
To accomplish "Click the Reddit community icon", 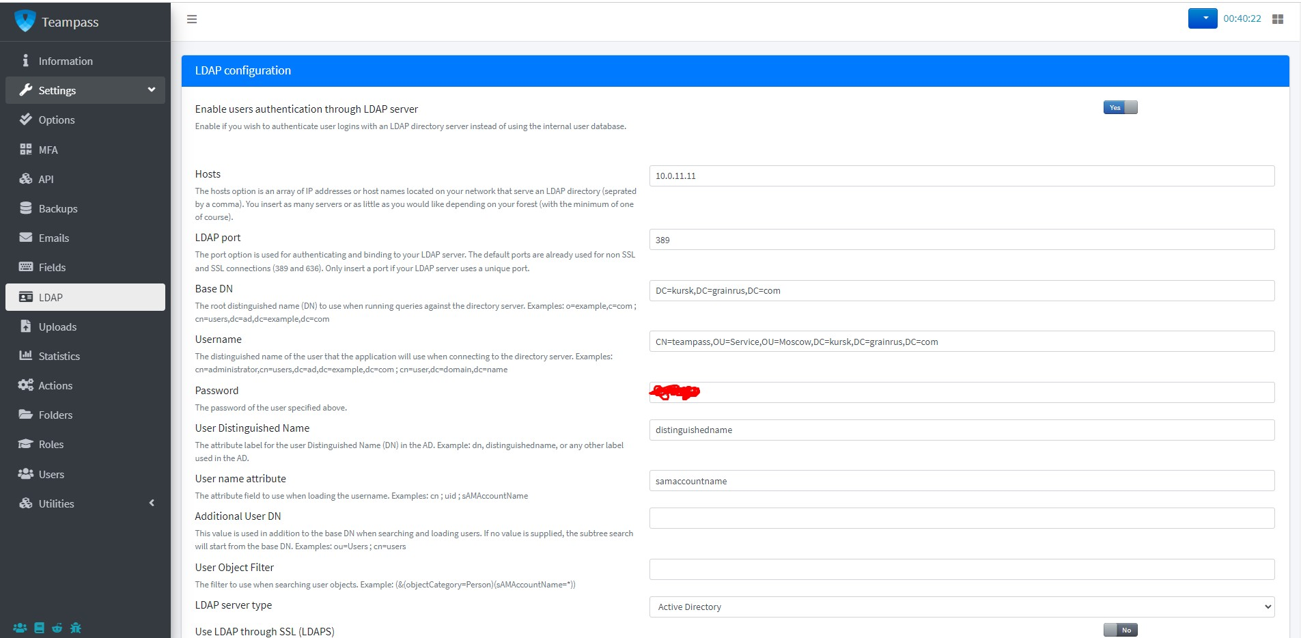I will pyautogui.click(x=57, y=628).
